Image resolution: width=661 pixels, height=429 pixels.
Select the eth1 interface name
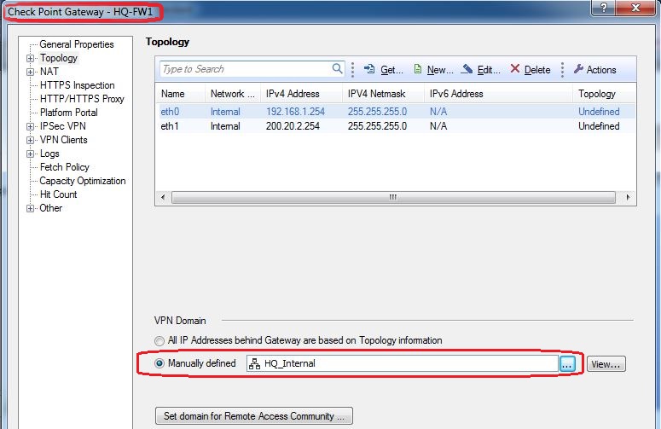point(170,126)
